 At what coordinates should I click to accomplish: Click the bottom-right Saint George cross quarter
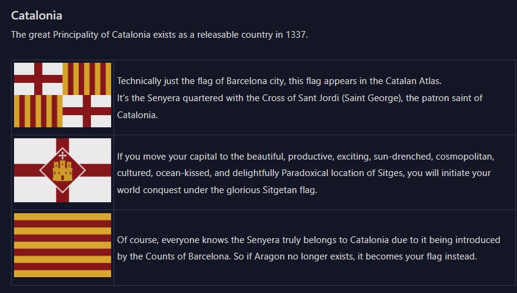(x=87, y=111)
